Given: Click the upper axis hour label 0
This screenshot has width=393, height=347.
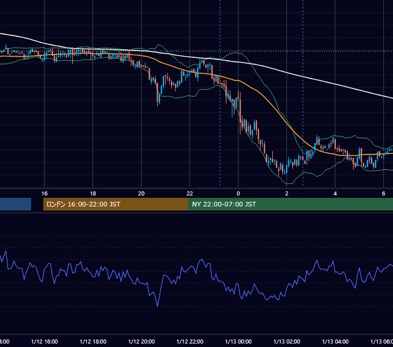Looking at the screenshot, I should [x=238, y=194].
